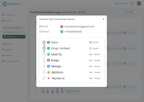Click the Snov check circle status
Viewport: 144px width, 102px height.
tap(44, 42)
